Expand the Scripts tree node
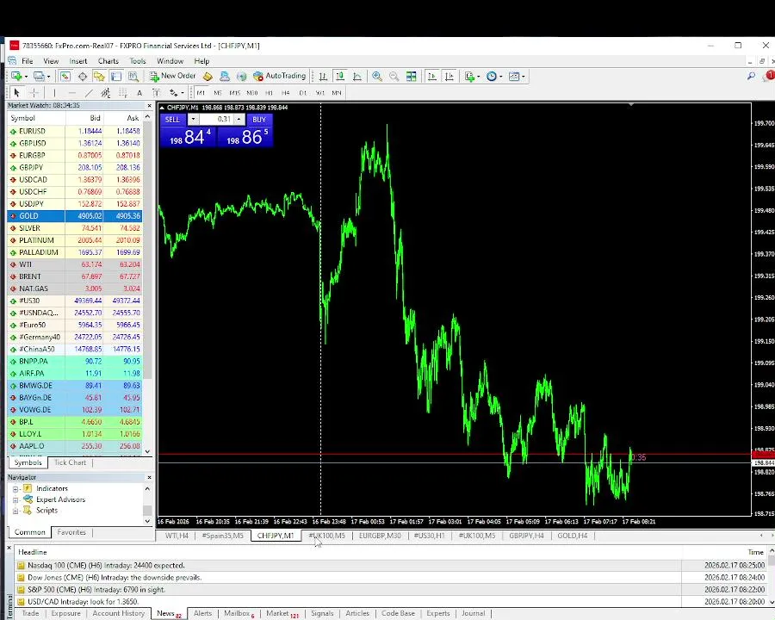 click(x=15, y=511)
